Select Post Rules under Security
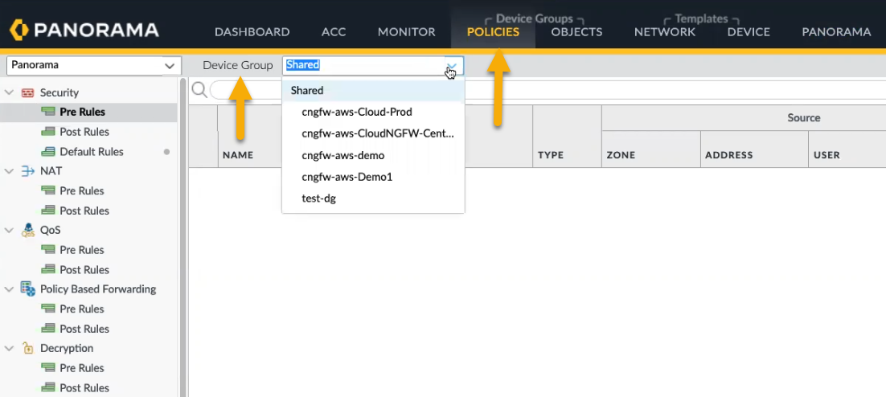The image size is (886, 397). coord(84,132)
